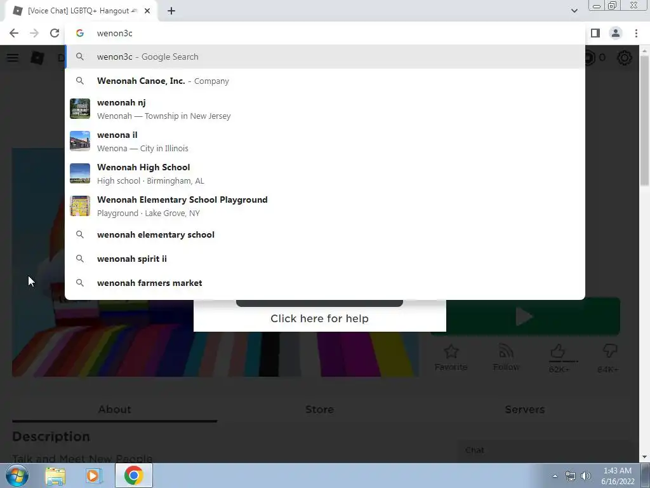This screenshot has width=650, height=488.
Task: Click the Roblox logo icon
Action: click(x=37, y=58)
